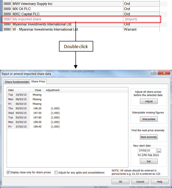Screen dimensions: 172x188
Task: Select the Share Price tab
Action: point(38,82)
